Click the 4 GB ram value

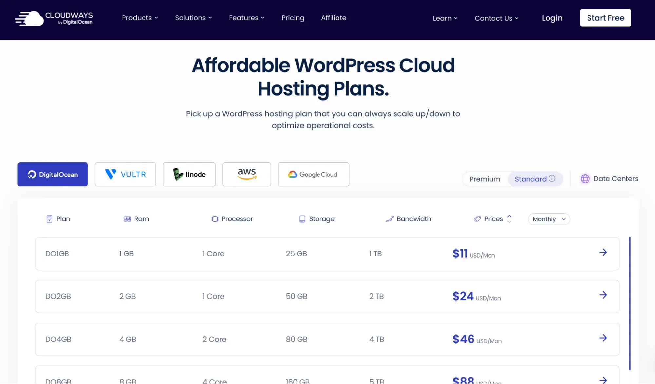click(x=127, y=339)
